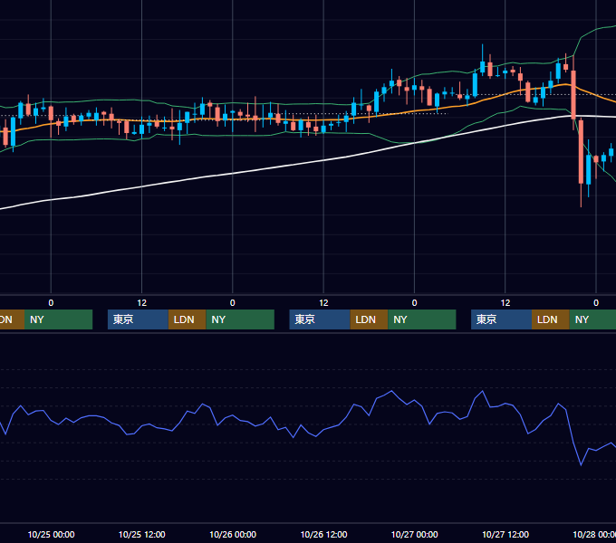Select NY block above 10/27 00:00
616x543 pixels.
tap(422, 319)
